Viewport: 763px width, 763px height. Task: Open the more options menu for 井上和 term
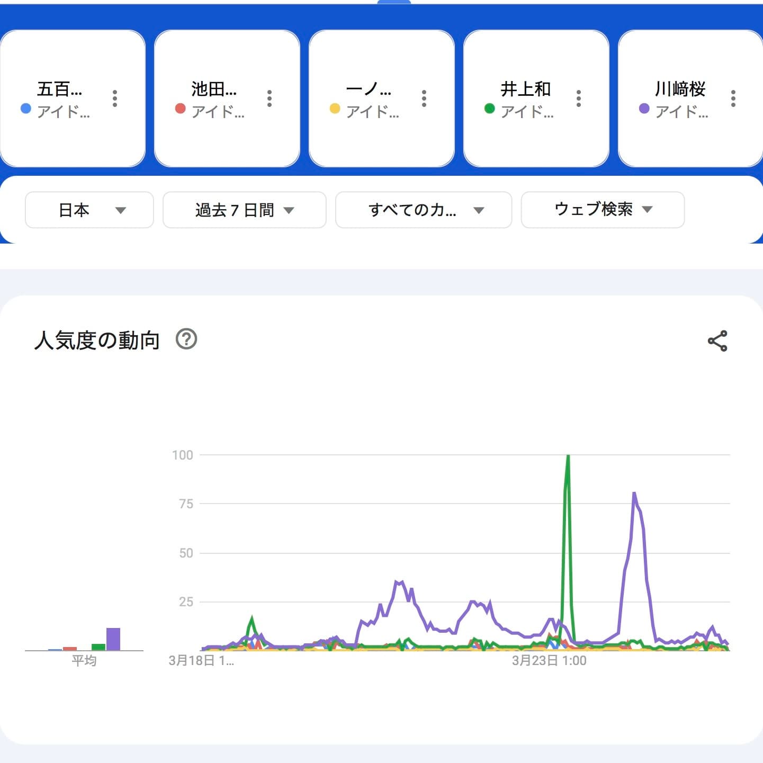tap(579, 98)
